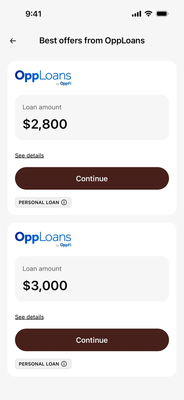184x400 pixels.
Task: Tap the cellular signal bars icon
Action: [x=136, y=14]
